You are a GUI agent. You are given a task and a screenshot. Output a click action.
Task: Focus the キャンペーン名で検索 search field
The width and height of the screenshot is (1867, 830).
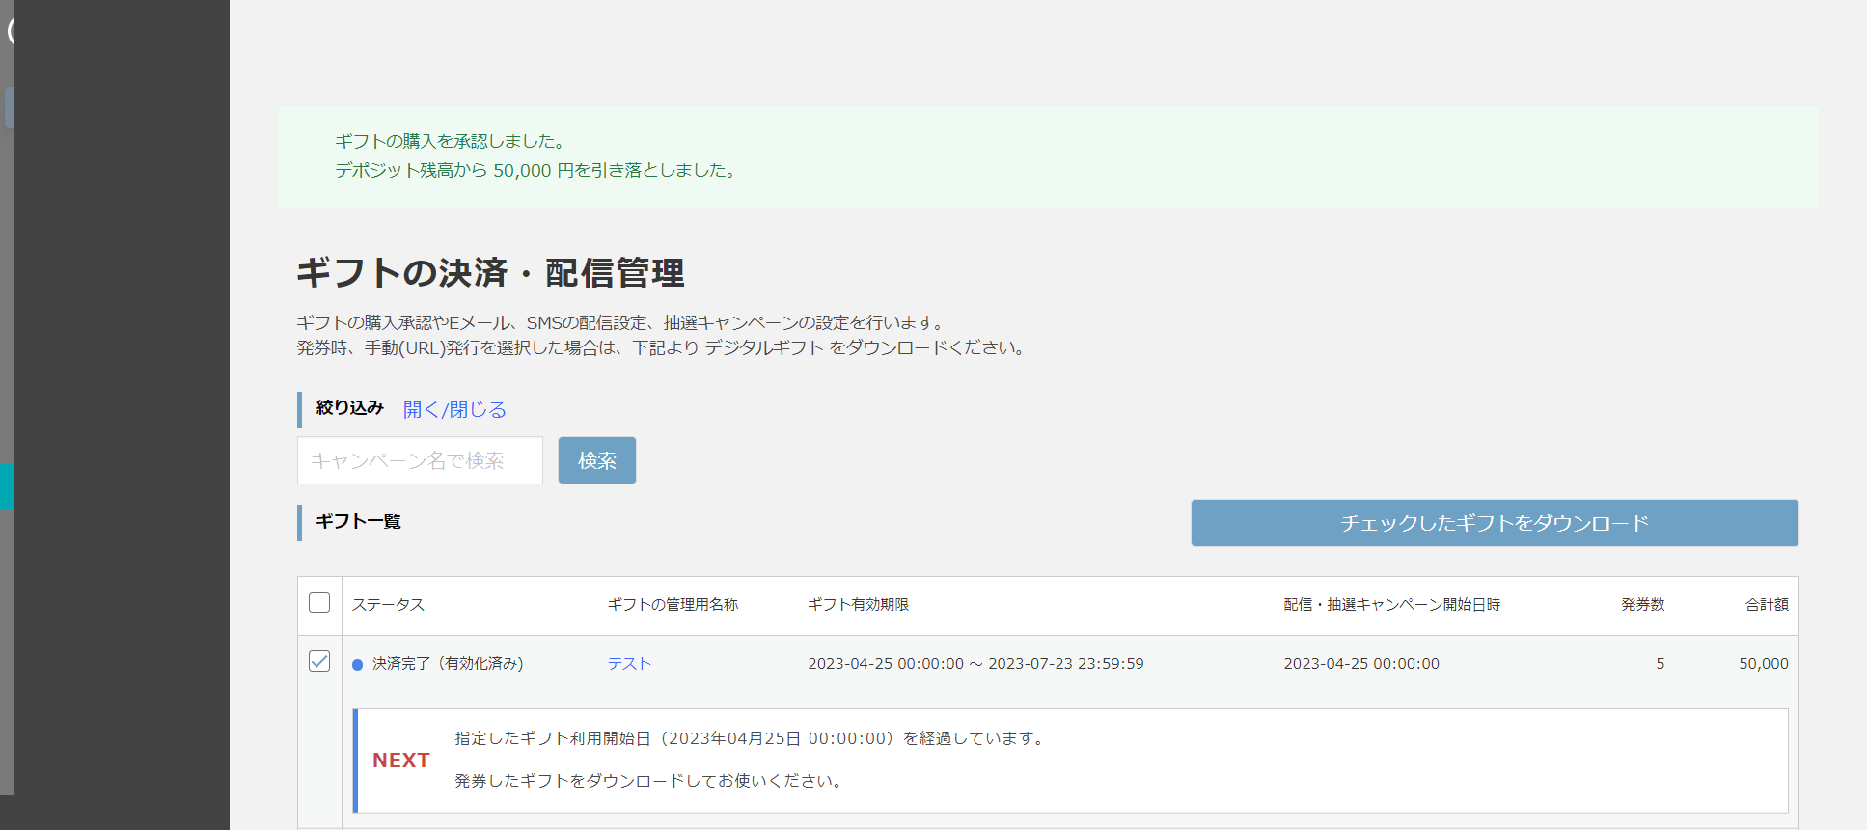pyautogui.click(x=420, y=460)
